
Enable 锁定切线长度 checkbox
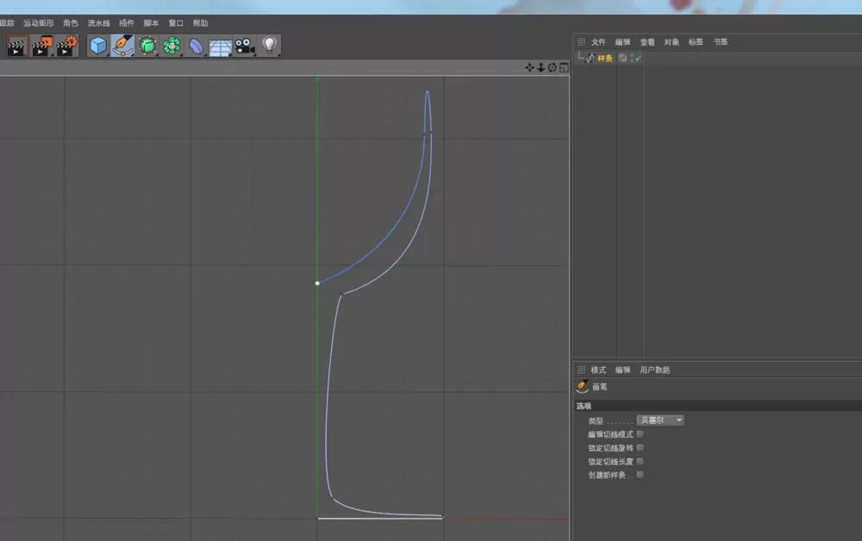pos(640,462)
